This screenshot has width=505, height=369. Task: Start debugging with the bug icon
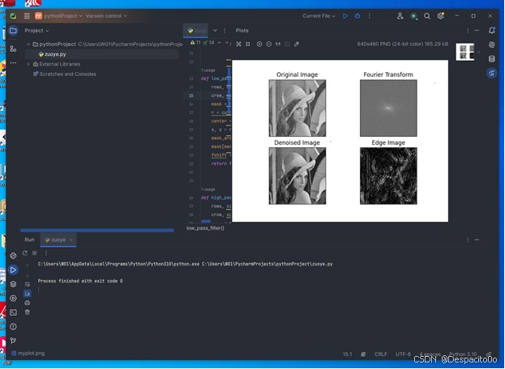(357, 15)
